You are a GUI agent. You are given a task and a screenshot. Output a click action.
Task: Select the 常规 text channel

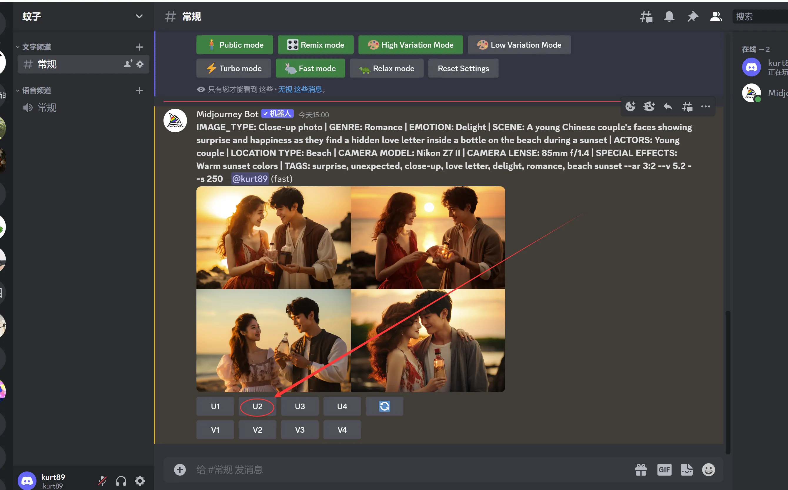coord(47,64)
